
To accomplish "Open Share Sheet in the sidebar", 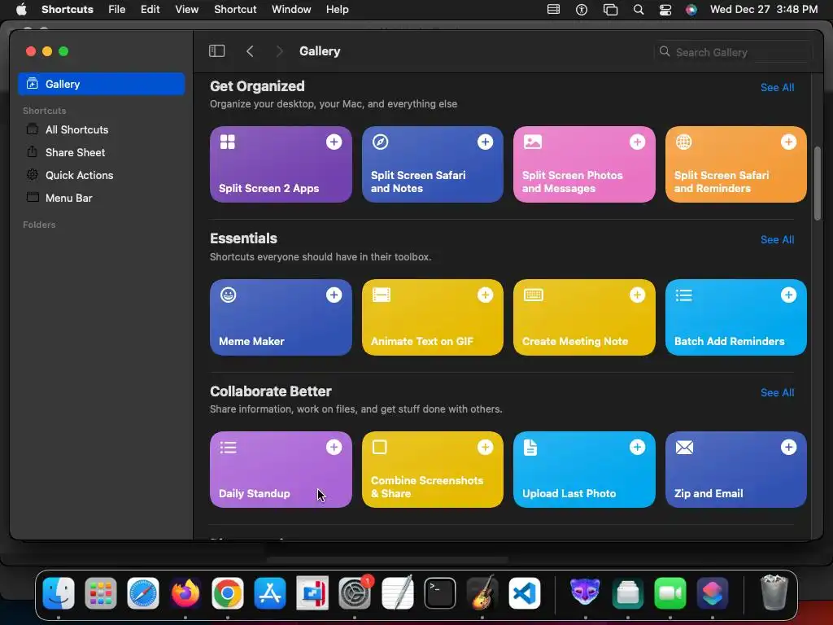I will point(102,152).
